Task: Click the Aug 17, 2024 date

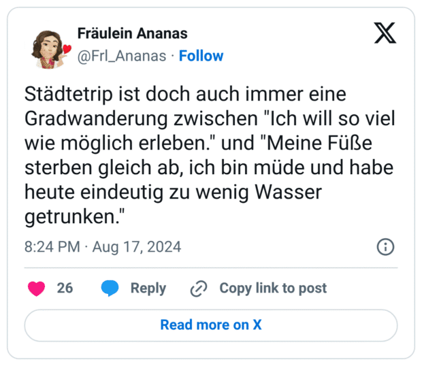Action: pyautogui.click(x=137, y=247)
